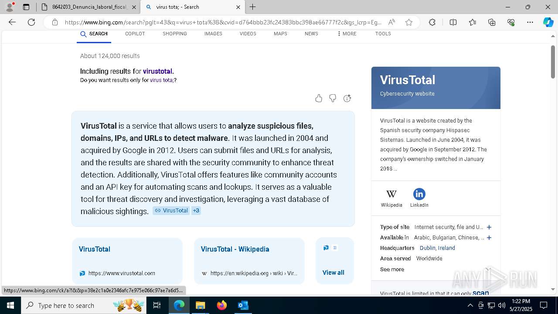This screenshot has width=558, height=314.
Task: Open the browser profile icon
Action: click(9, 7)
